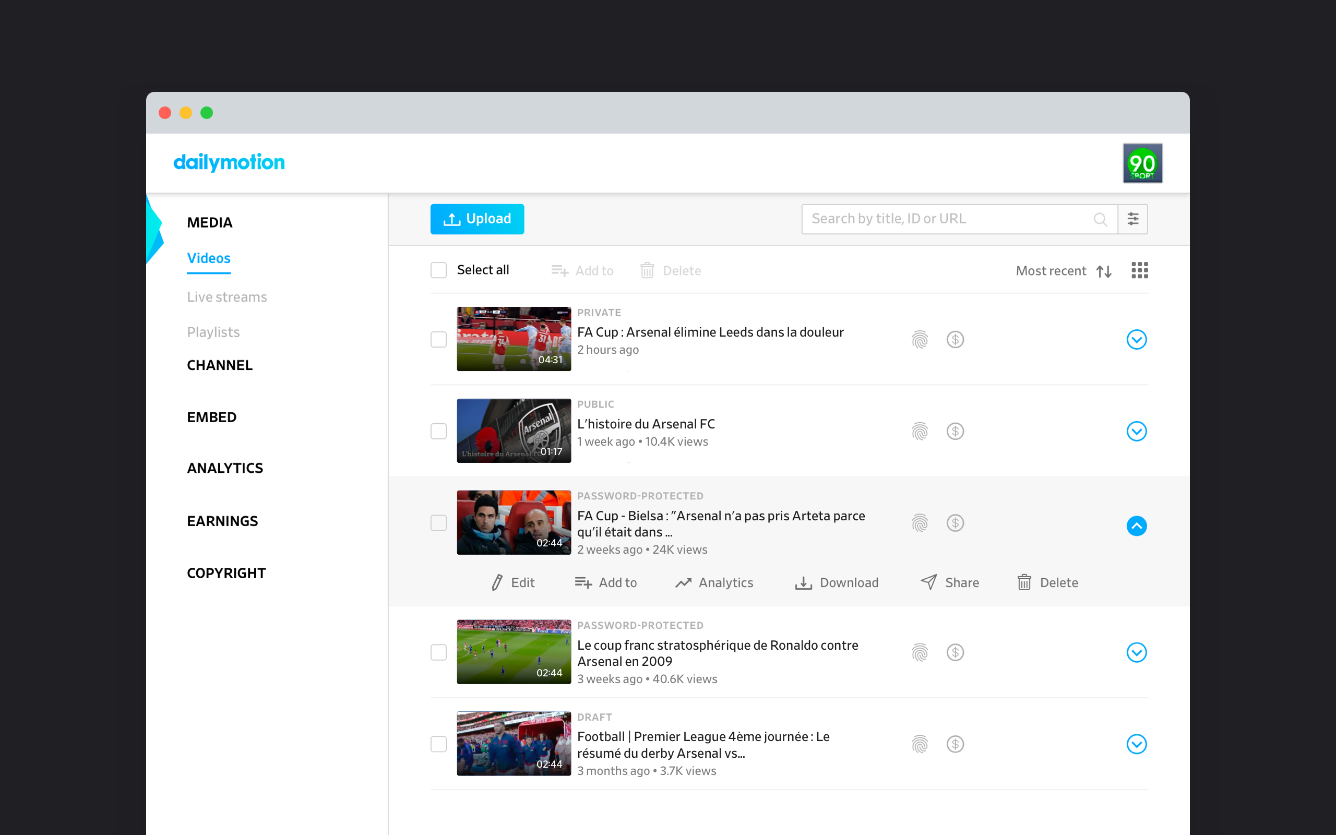Delete the FA Cup Bielsa video
The image size is (1336, 835).
[1047, 582]
